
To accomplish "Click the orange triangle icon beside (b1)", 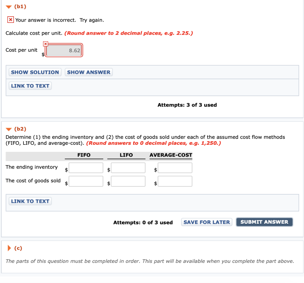I will 8,6.
